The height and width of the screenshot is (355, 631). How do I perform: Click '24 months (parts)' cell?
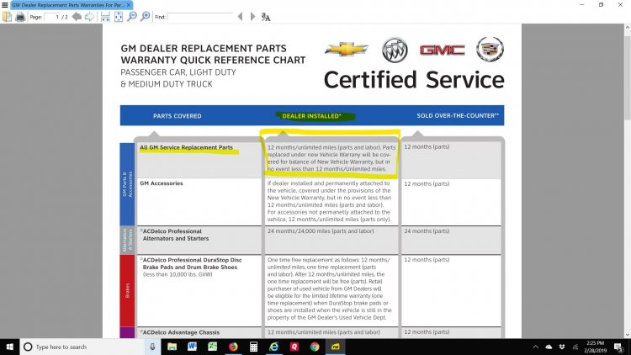(x=427, y=231)
